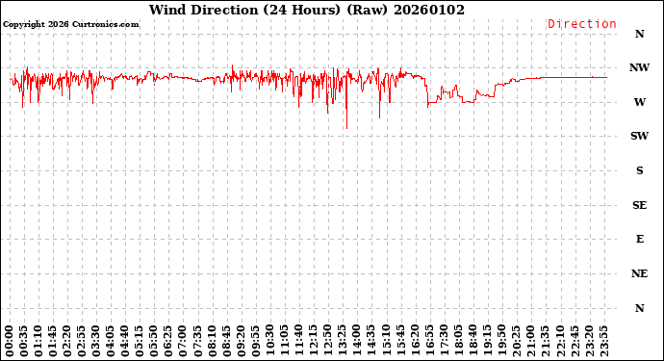Viewport: 664px width, 361px height.
Task: Click the '07:35' time label
Action: [197, 342]
